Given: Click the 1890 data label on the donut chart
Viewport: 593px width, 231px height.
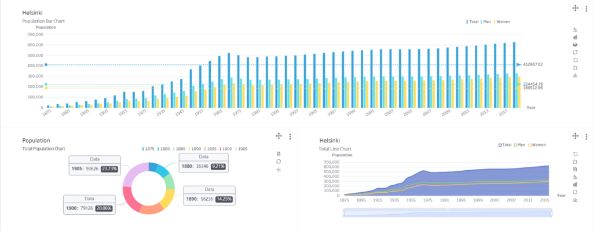Looking at the screenshot, I should click(209, 196).
